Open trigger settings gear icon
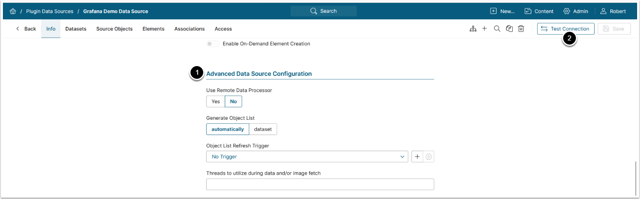Viewport: 640px width, 199px height. pyautogui.click(x=429, y=157)
